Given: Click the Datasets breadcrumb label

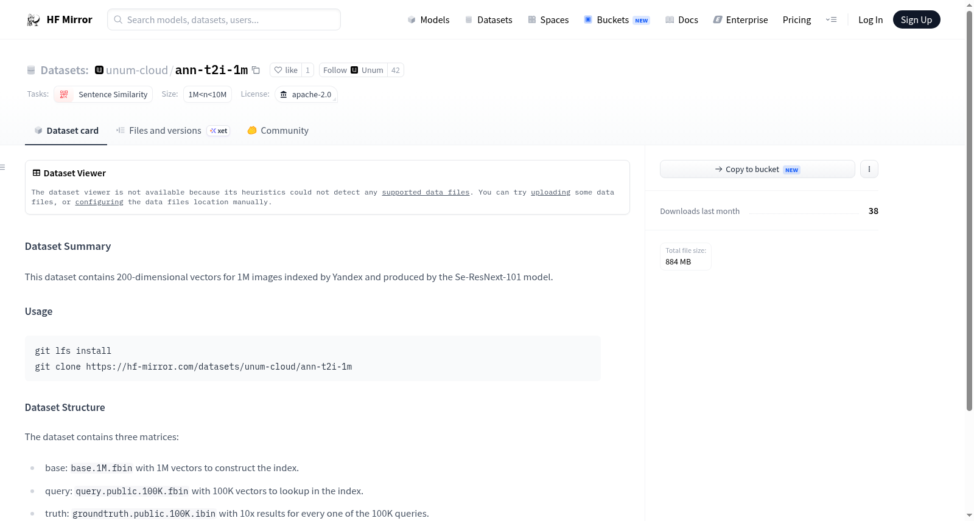Looking at the screenshot, I should click(65, 71).
